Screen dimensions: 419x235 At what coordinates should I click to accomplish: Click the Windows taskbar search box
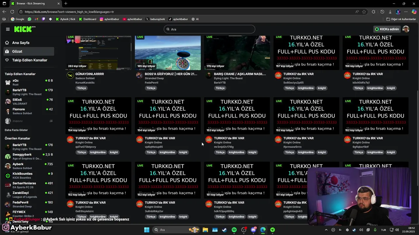coord(176,230)
